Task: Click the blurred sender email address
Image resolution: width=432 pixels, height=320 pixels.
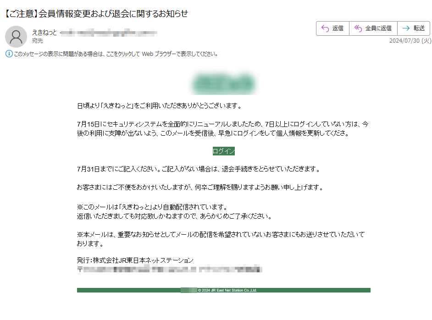Action: tap(109, 33)
